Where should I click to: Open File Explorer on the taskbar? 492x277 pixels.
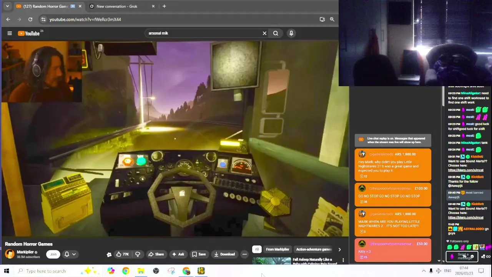tap(141, 271)
